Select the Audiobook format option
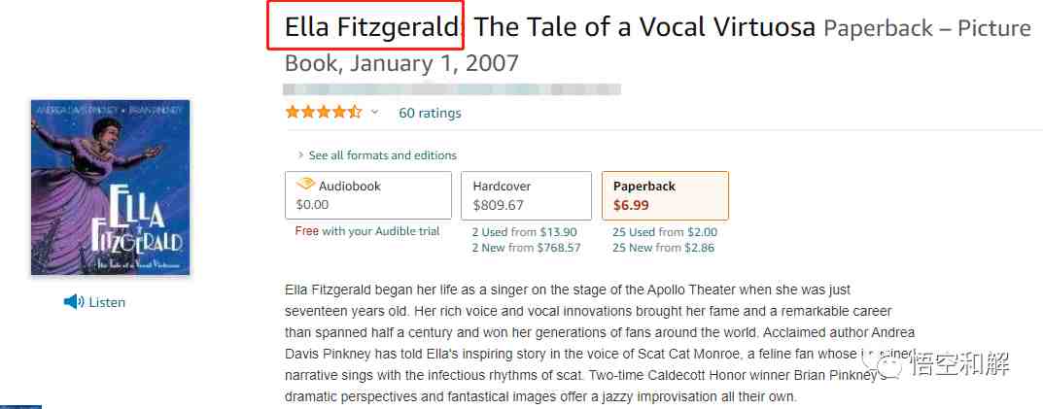This screenshot has height=409, width=1043. [x=367, y=195]
